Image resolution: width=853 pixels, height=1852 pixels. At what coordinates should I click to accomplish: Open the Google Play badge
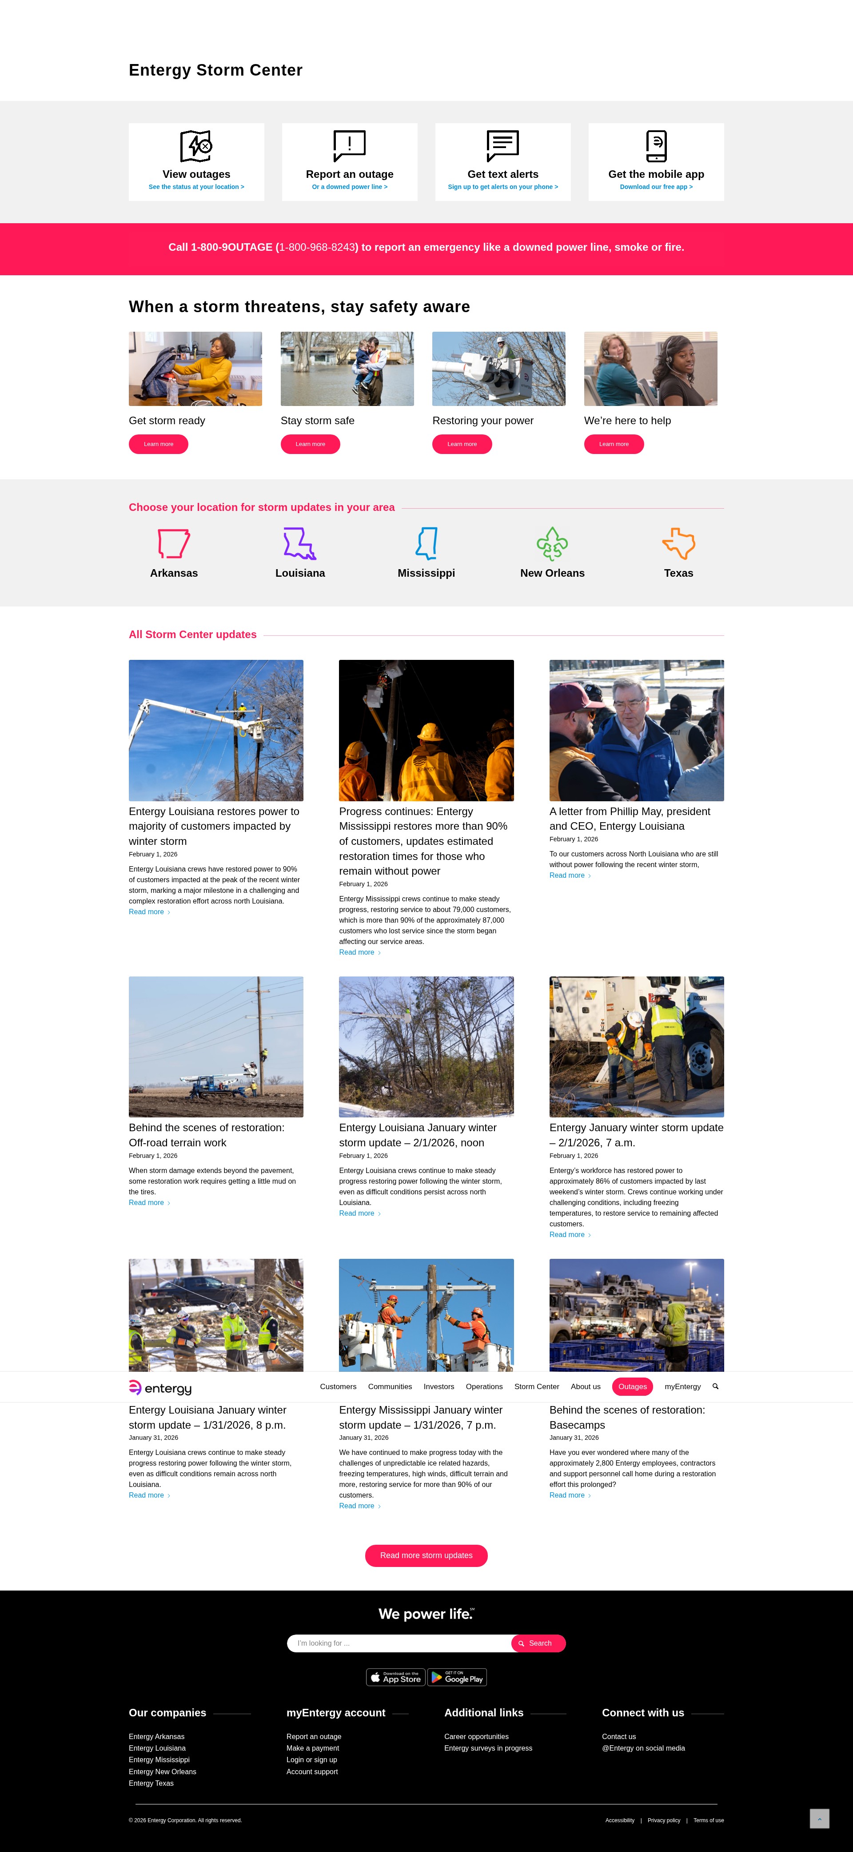tap(457, 1677)
